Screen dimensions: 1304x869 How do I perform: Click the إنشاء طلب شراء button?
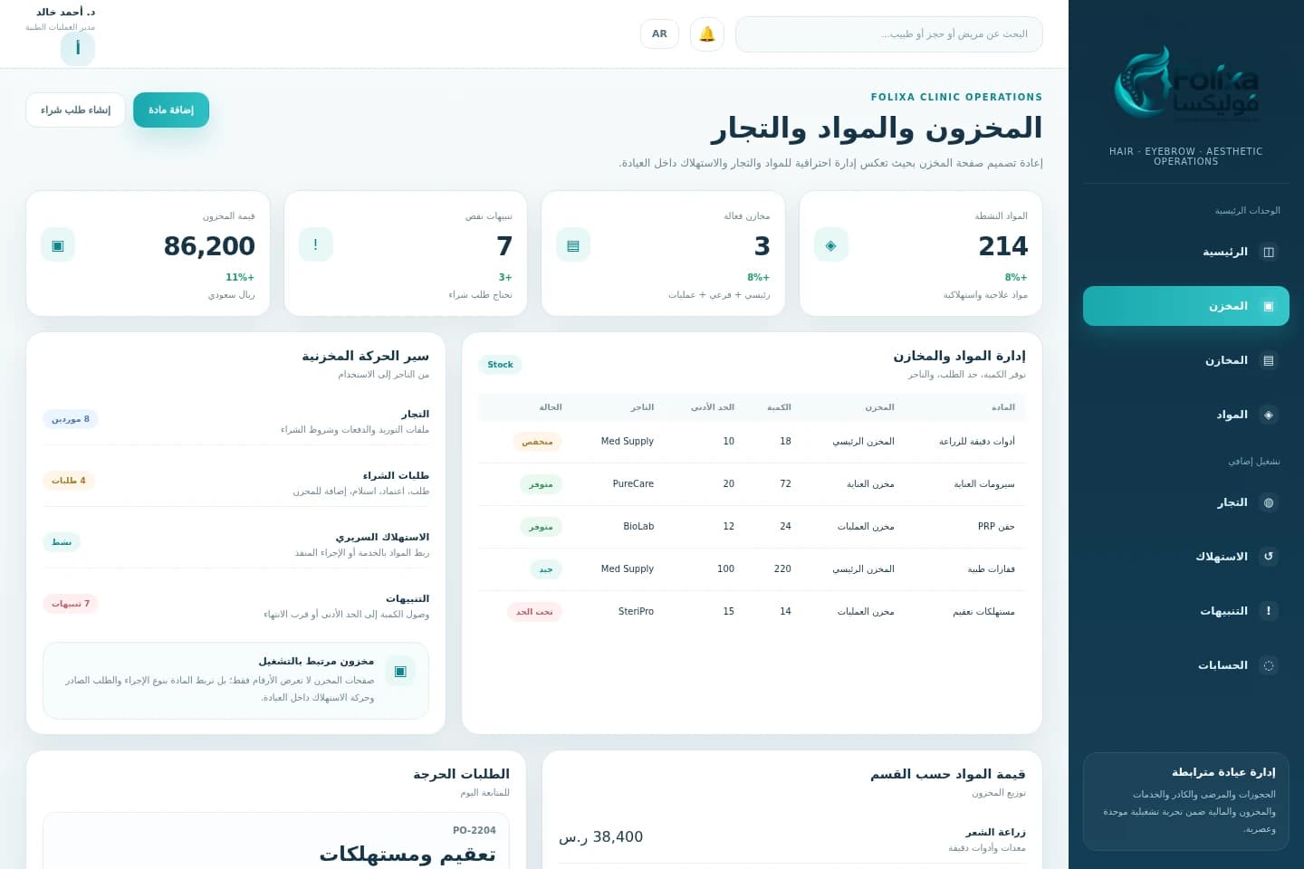click(x=75, y=110)
